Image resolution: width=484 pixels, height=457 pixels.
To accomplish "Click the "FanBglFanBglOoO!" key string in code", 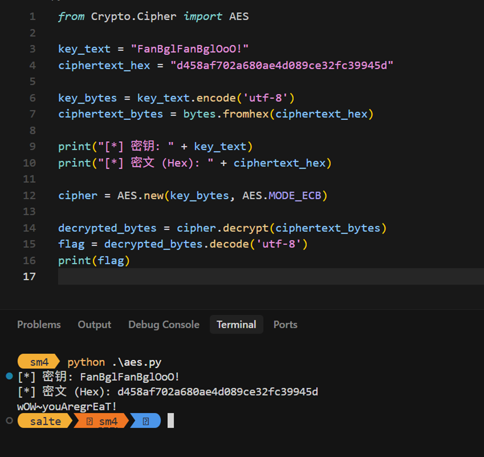I will pyautogui.click(x=189, y=49).
